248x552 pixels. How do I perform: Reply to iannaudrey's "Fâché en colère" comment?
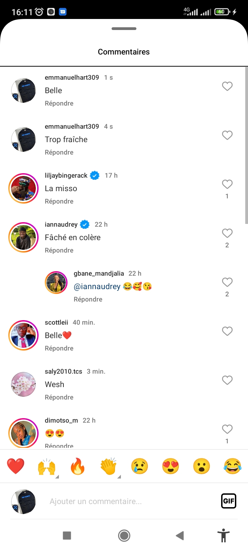point(59,250)
